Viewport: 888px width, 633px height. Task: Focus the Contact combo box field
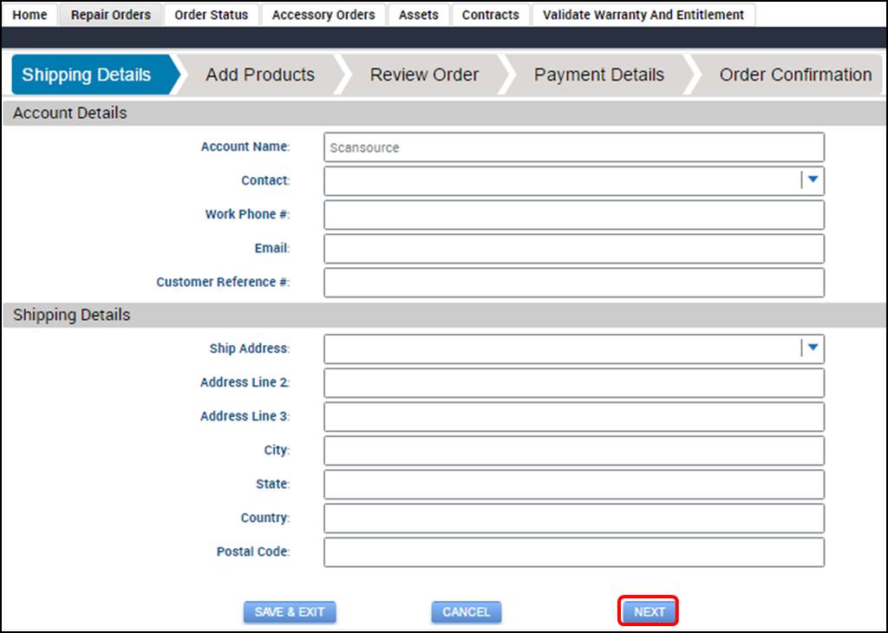574,180
